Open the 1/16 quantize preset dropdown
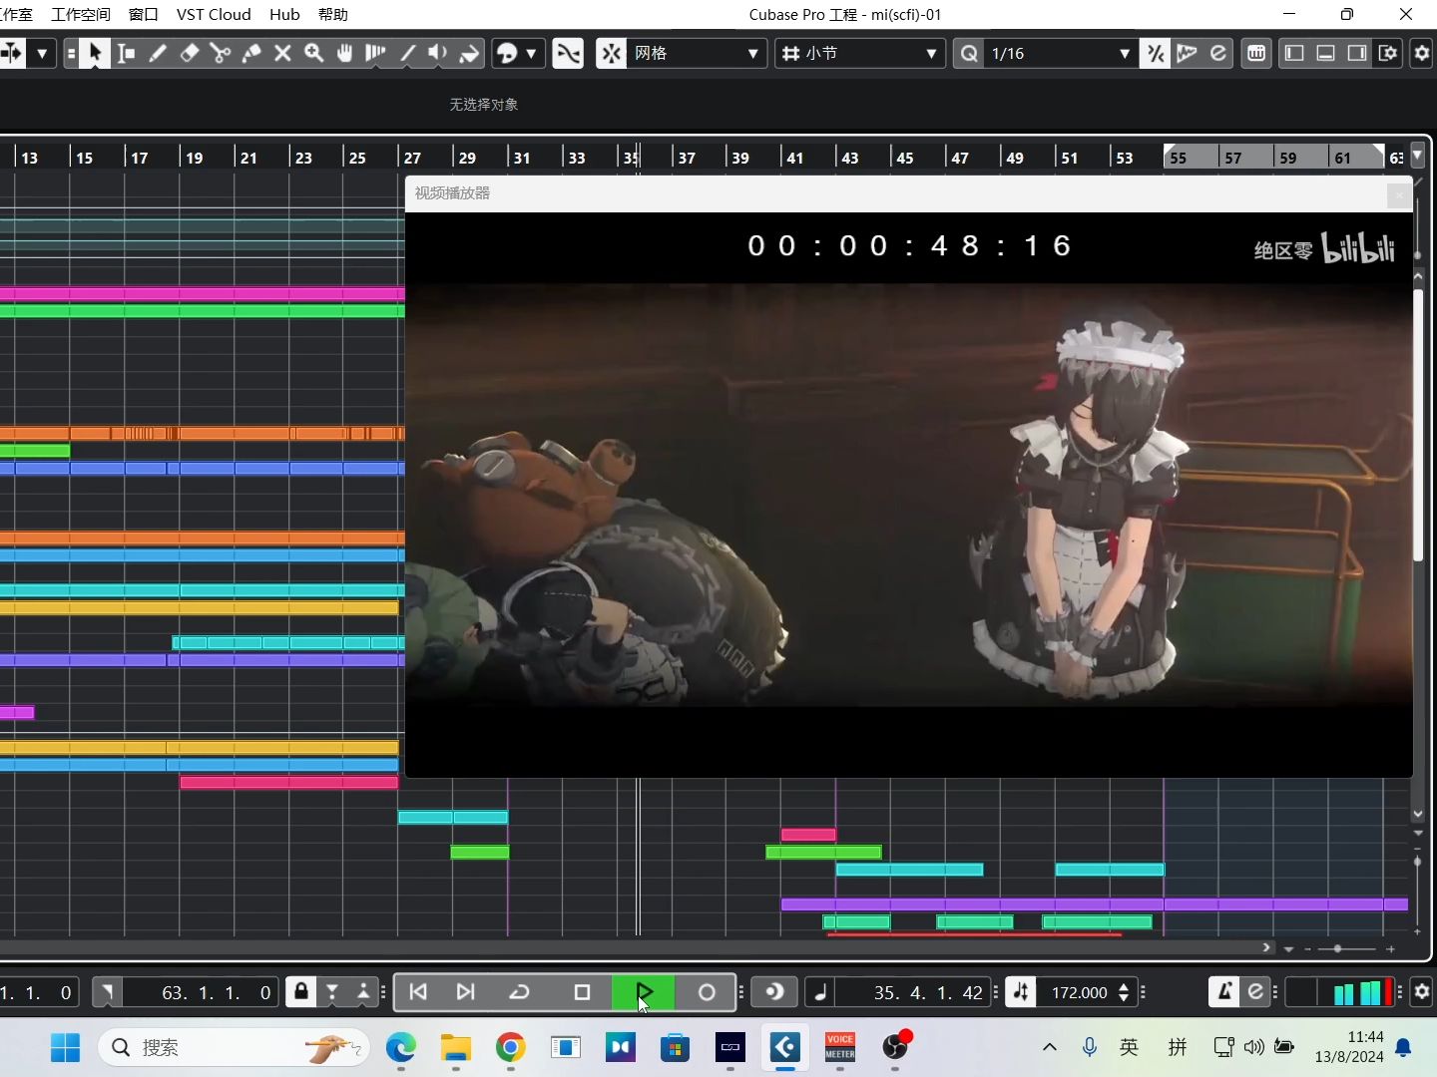 click(x=1061, y=53)
